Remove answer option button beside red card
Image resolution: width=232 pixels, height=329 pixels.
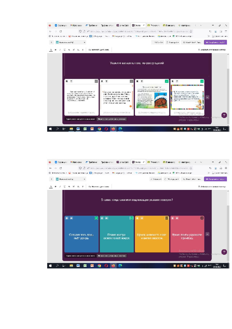pyautogui.click(x=207, y=234)
